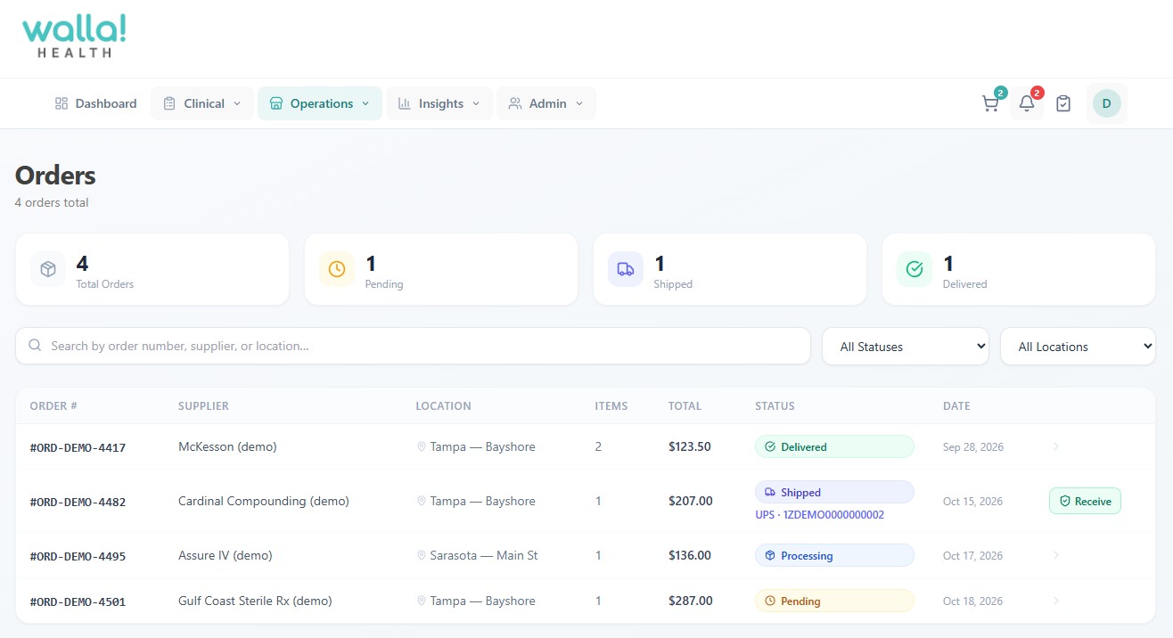Open the notifications bell
Screen dimensions: 1173x638
[x=1027, y=103]
